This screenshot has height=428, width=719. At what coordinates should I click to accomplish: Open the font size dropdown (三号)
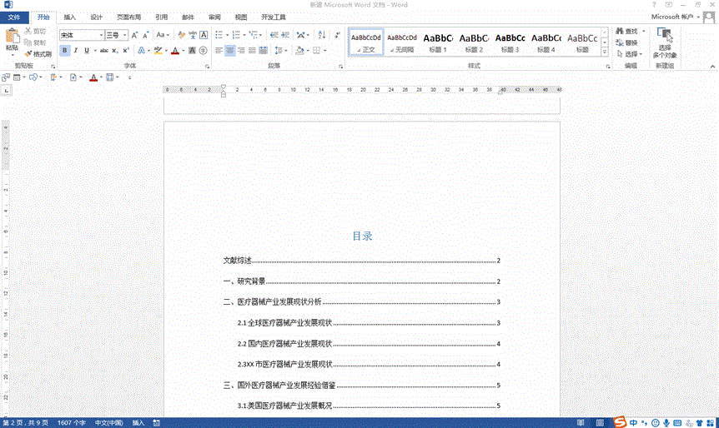pyautogui.click(x=125, y=35)
